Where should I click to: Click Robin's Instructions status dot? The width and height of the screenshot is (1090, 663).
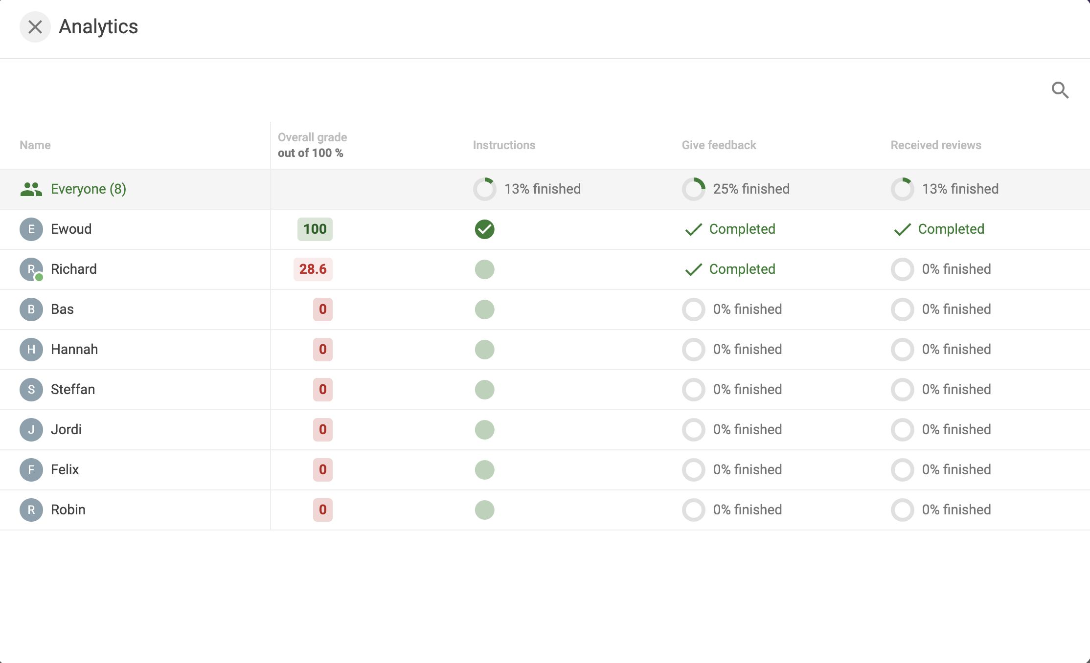point(484,510)
